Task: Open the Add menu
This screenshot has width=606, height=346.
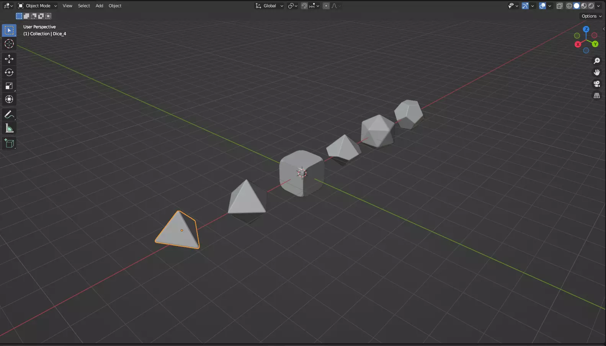Action: point(99,6)
